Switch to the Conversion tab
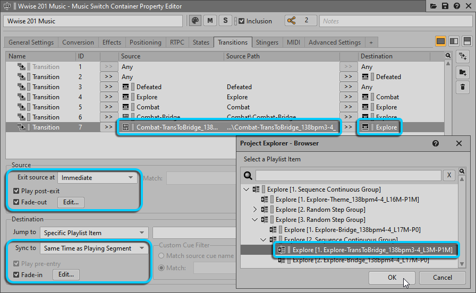476x293 pixels. pyautogui.click(x=78, y=42)
